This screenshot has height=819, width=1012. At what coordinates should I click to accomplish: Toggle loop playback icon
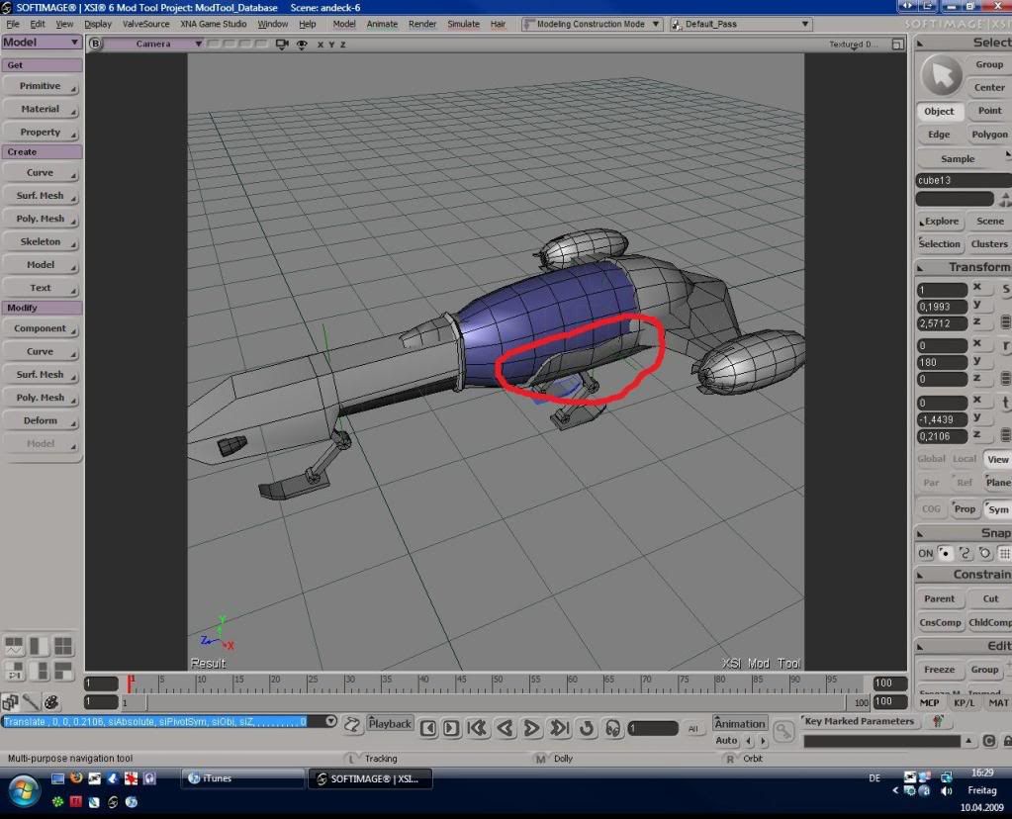586,728
